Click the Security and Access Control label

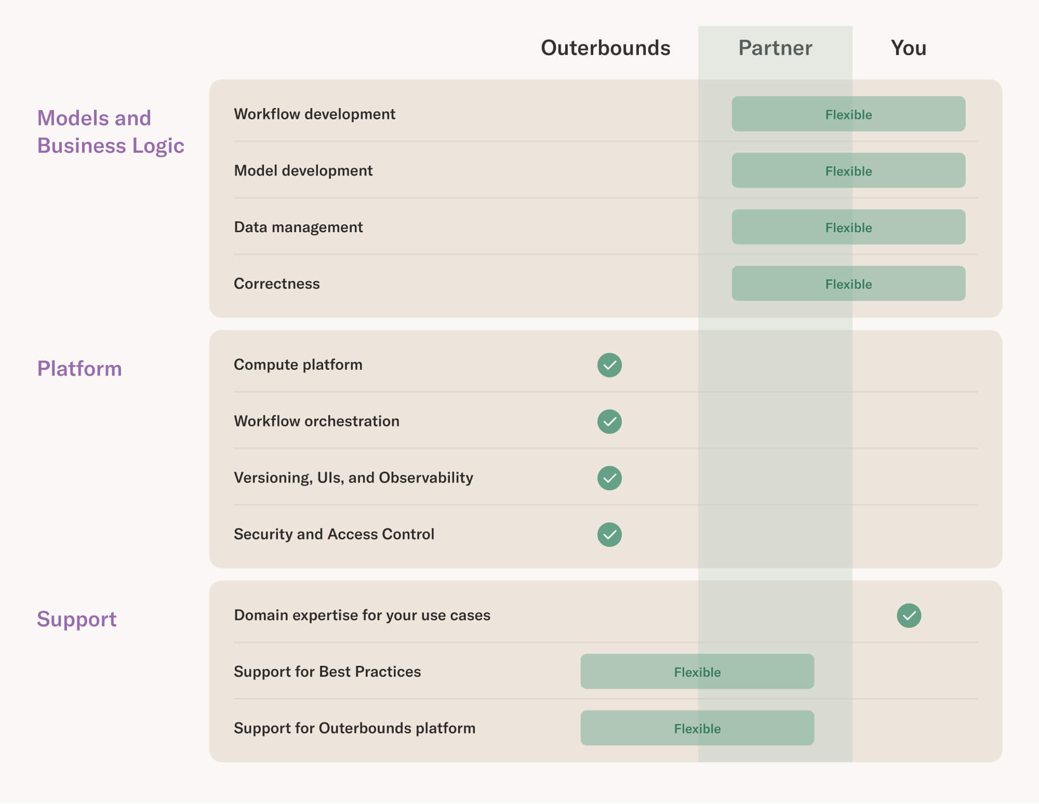click(334, 534)
